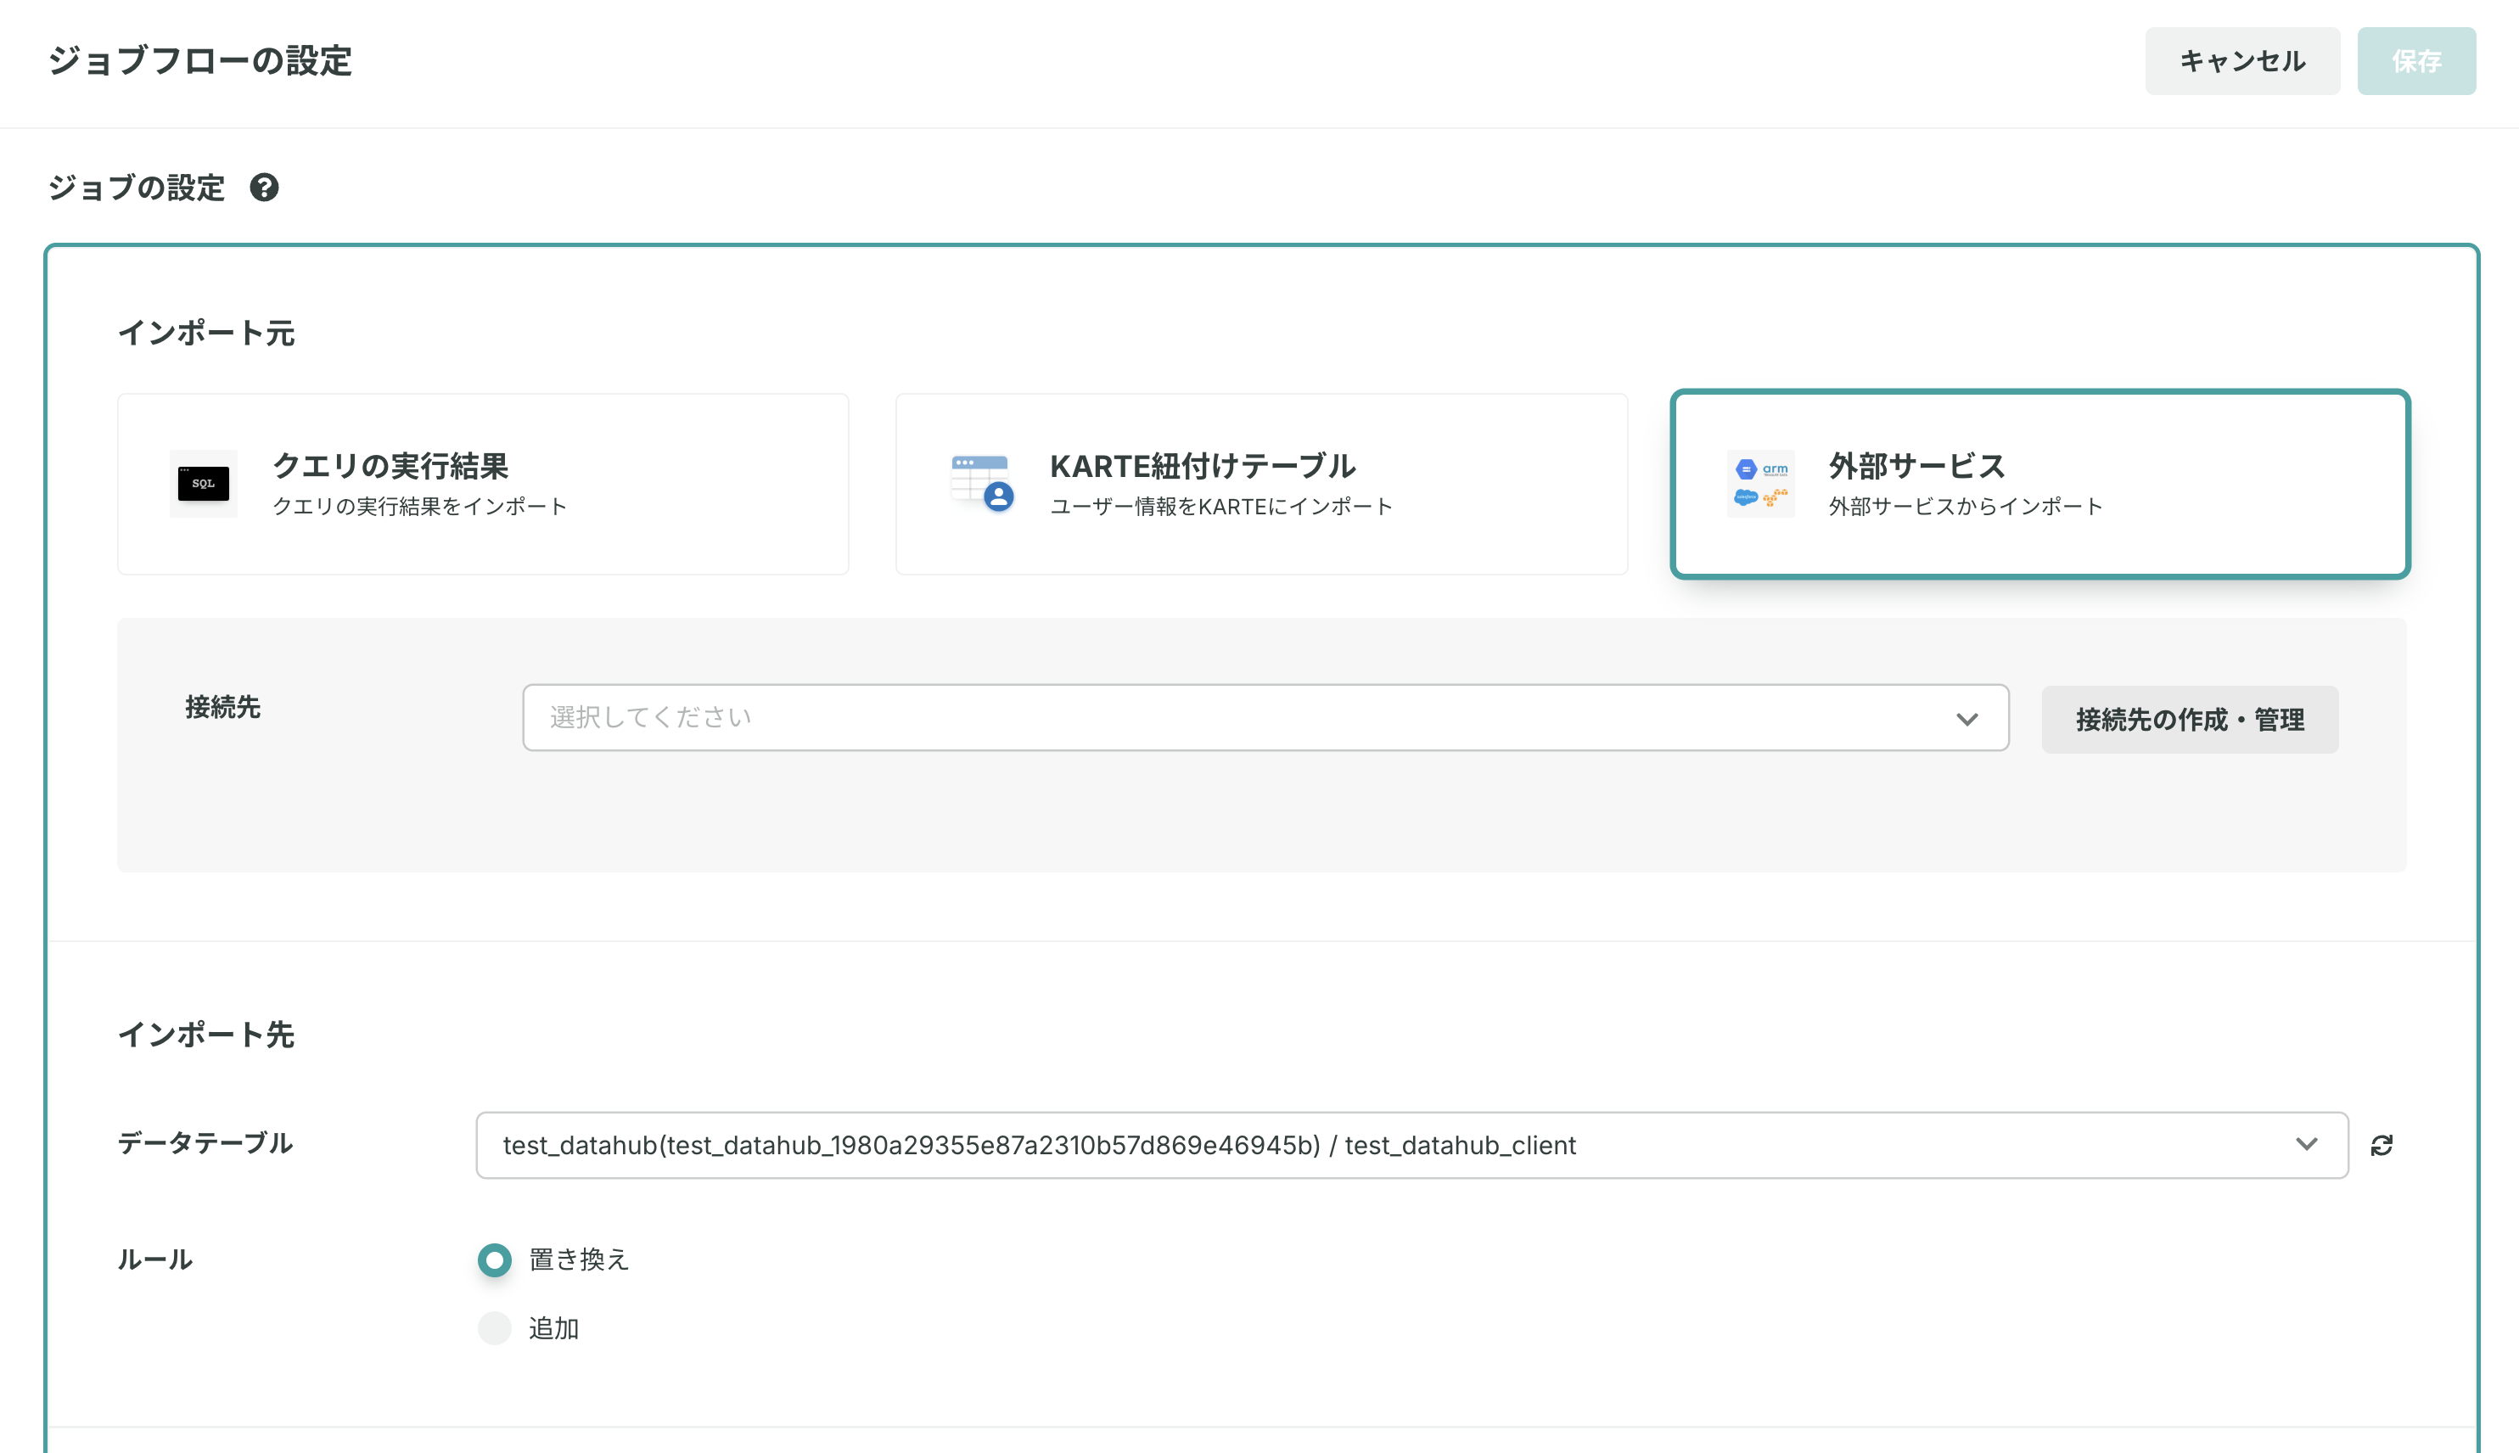2519x1453 pixels.
Task: Click the 外部サービスからインポート description
Action: [x=1966, y=507]
